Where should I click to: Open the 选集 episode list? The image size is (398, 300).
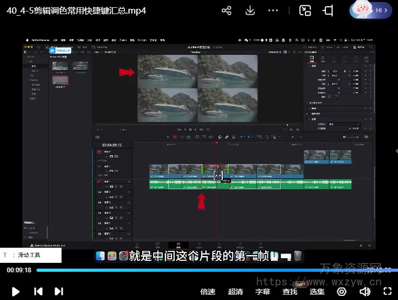click(317, 292)
